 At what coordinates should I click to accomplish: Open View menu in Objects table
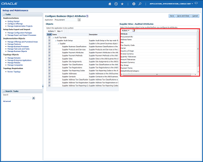pyautogui.click(x=60, y=31)
